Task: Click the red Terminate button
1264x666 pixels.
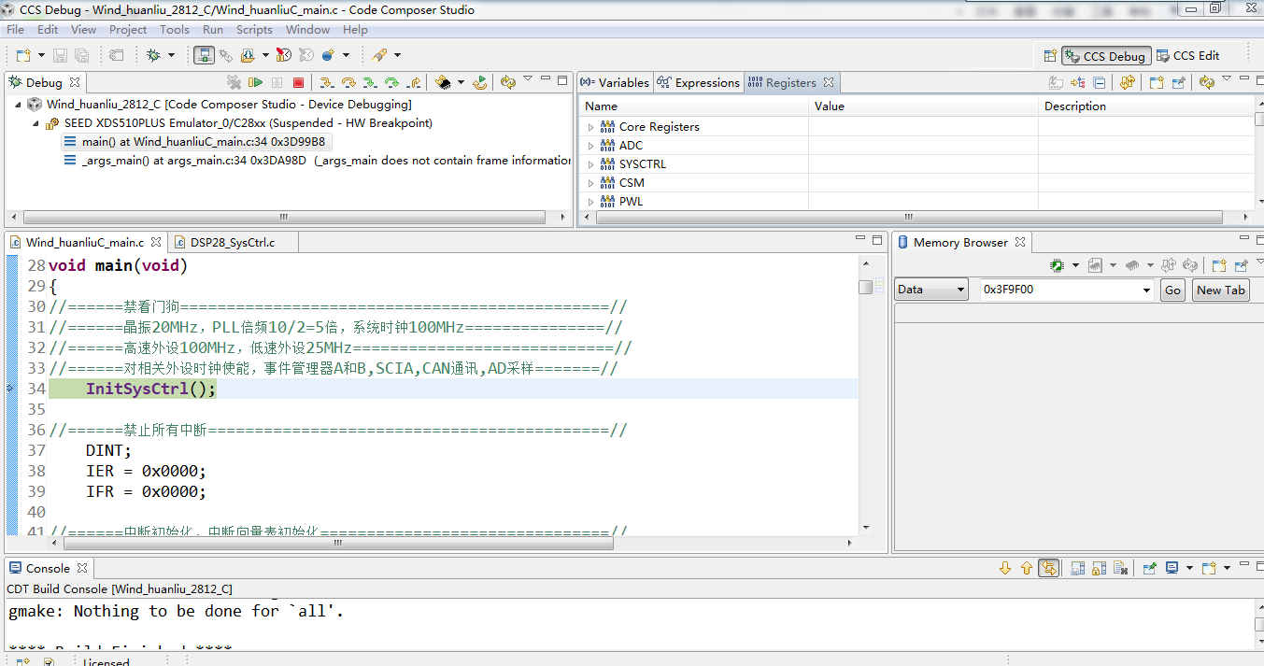Action: pos(299,82)
